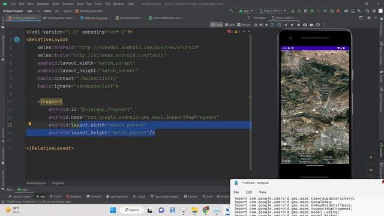Open Notepad's View menu
The image size is (384, 216).
pos(263,192)
